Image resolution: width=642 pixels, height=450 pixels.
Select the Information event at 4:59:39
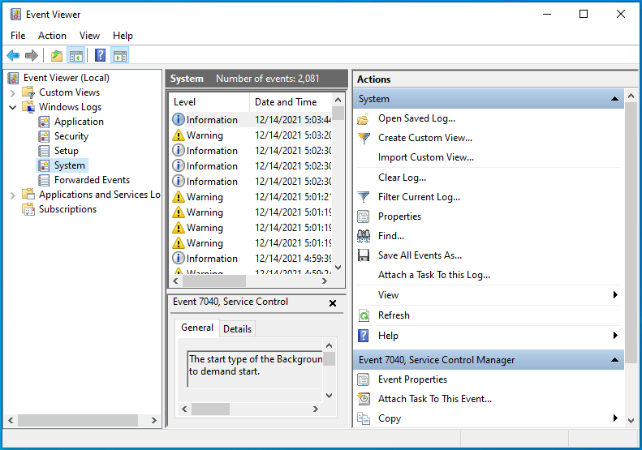click(x=250, y=259)
